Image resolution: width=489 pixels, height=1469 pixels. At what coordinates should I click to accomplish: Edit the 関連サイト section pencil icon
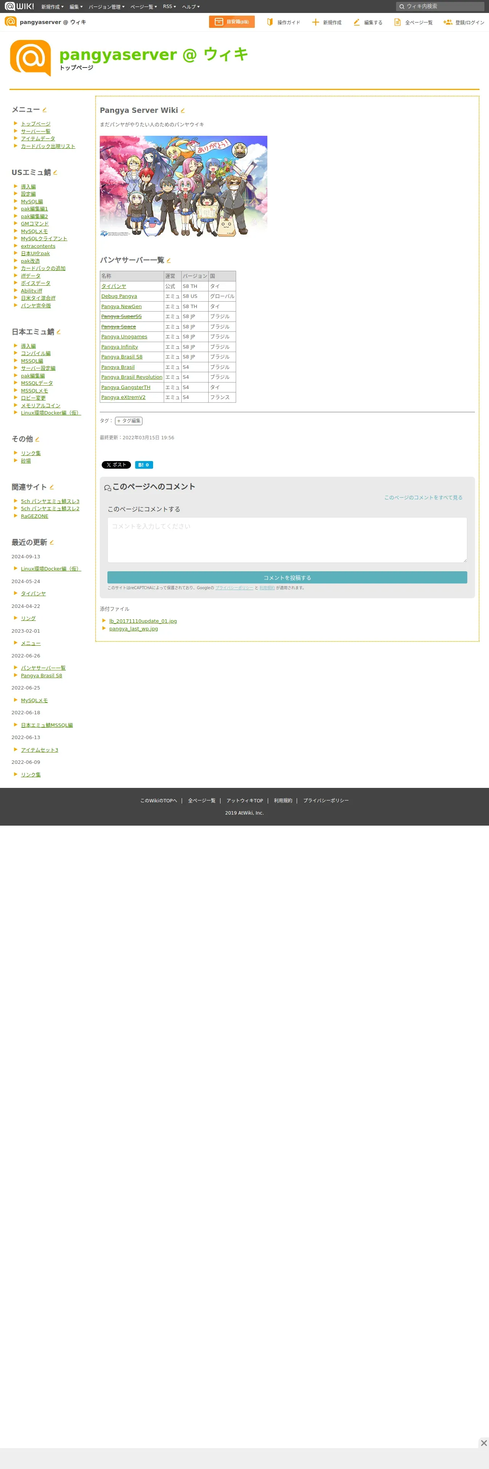coord(52,487)
